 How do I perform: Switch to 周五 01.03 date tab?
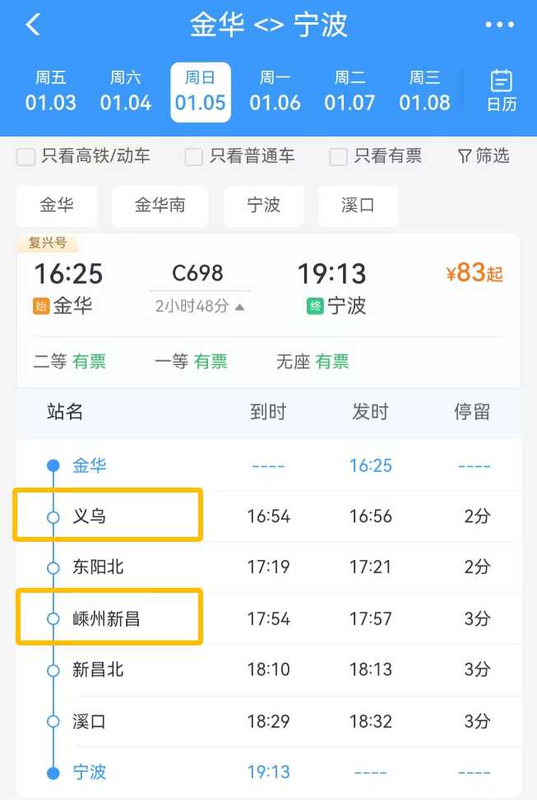pyautogui.click(x=51, y=91)
